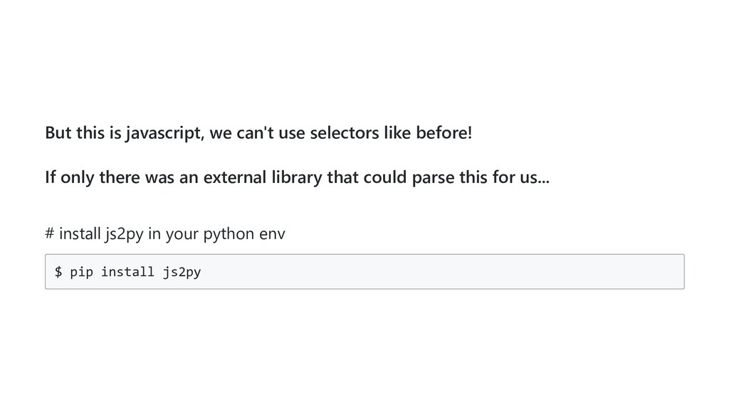This screenshot has height=410, width=729.
Task: Click the heading starting "But this is javascript"
Action: [x=258, y=133]
